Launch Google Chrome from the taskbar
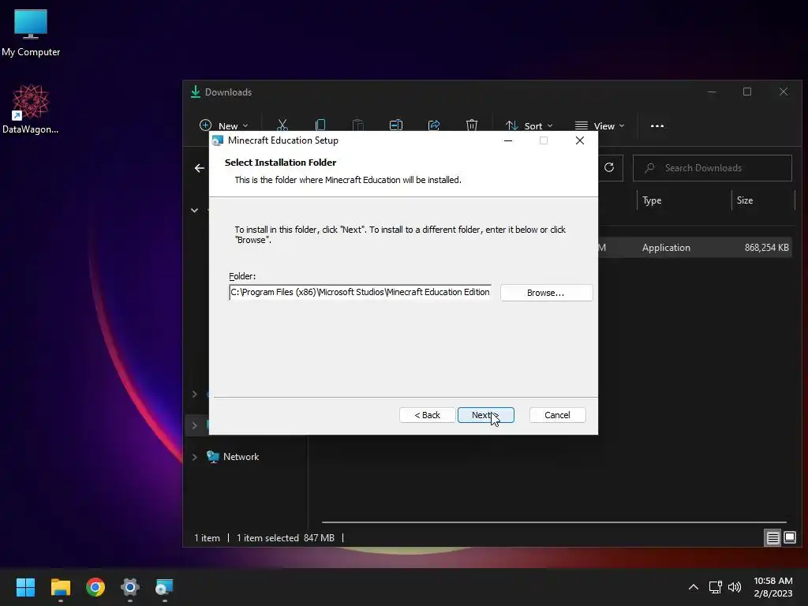Image resolution: width=808 pixels, height=606 pixels. click(95, 587)
